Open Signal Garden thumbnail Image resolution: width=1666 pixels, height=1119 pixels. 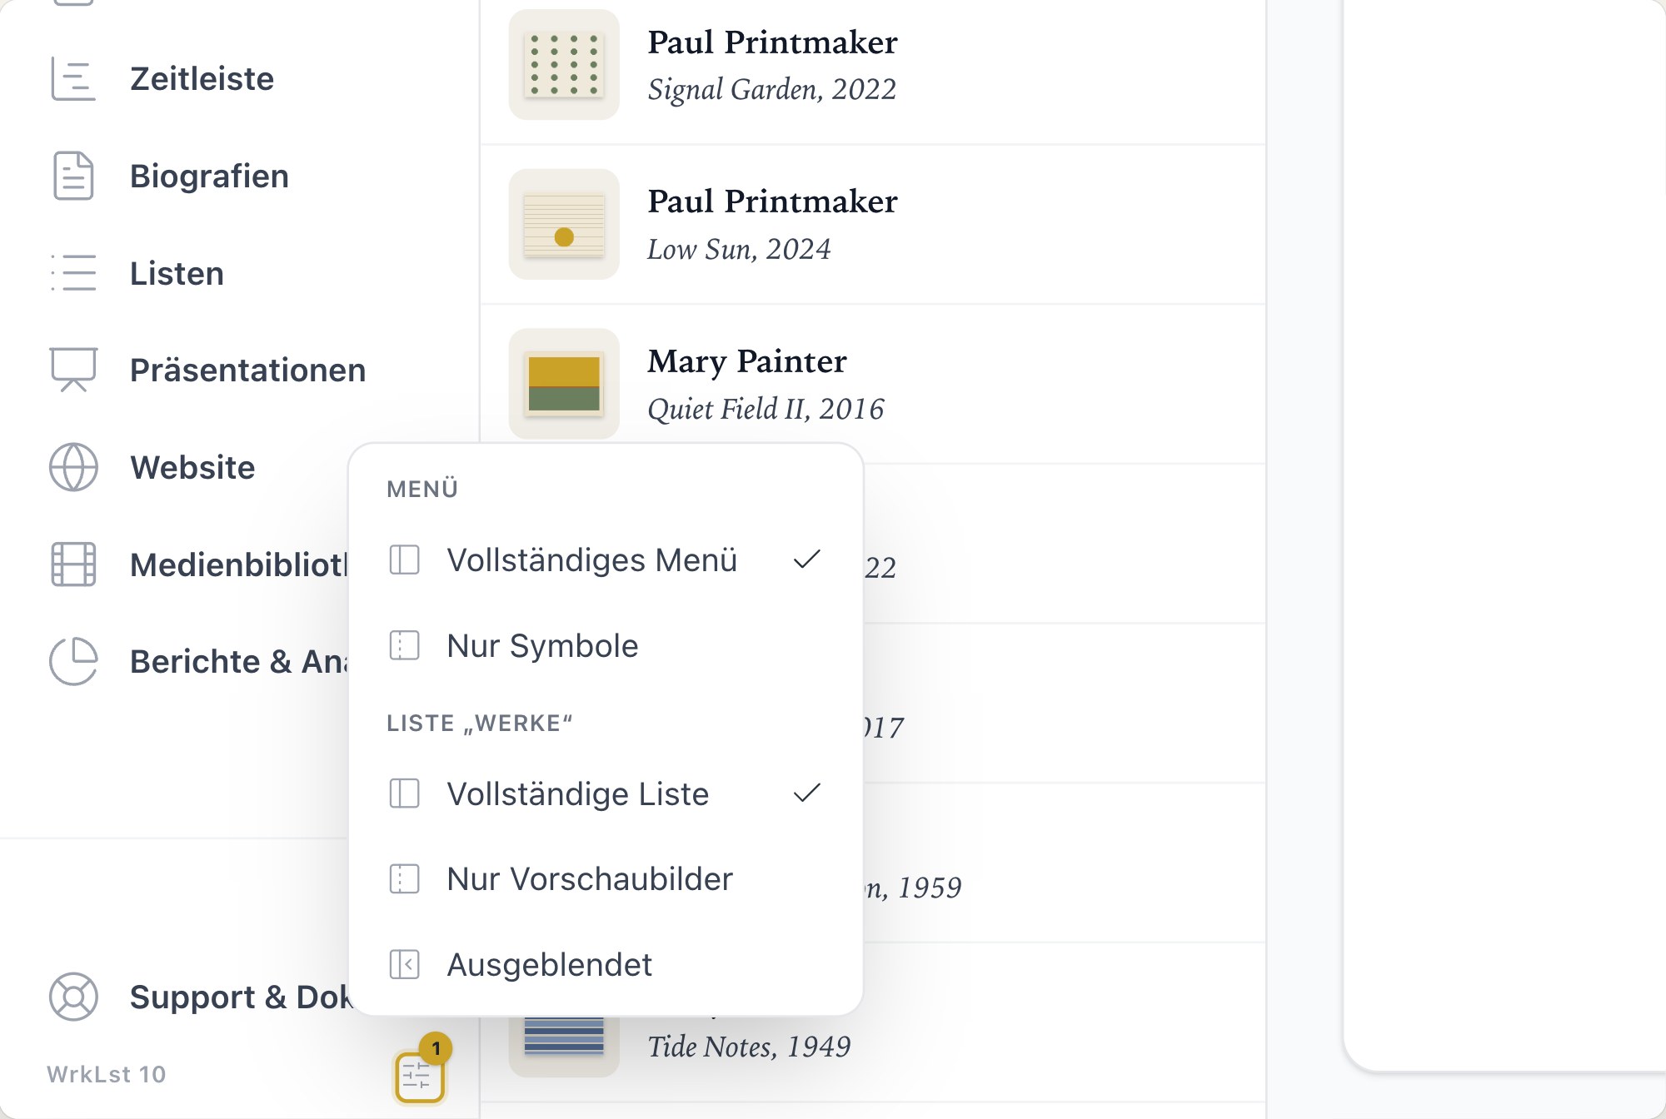point(564,65)
